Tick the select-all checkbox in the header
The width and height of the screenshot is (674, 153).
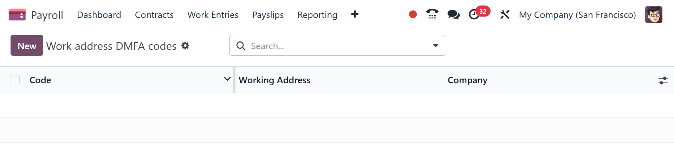coord(15,80)
